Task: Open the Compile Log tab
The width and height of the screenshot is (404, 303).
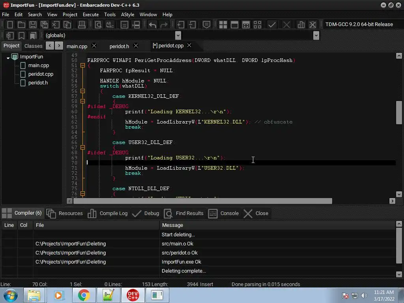Action: pos(108,213)
